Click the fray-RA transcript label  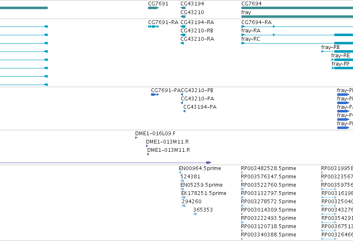tap(251, 31)
